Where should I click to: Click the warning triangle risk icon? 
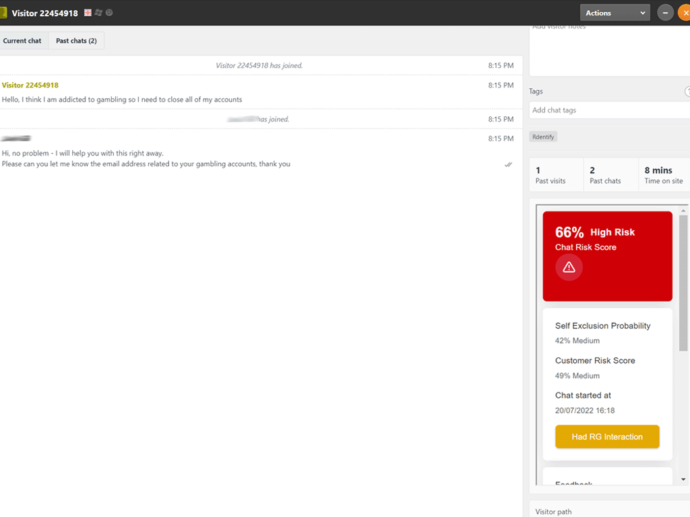coord(569,267)
